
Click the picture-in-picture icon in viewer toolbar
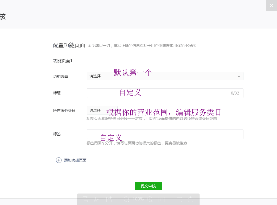point(97,199)
